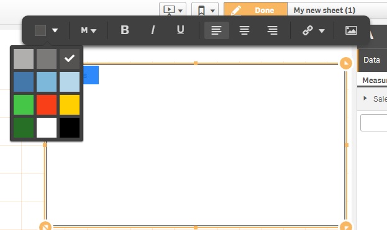Click Done to finish editing

pos(255,10)
